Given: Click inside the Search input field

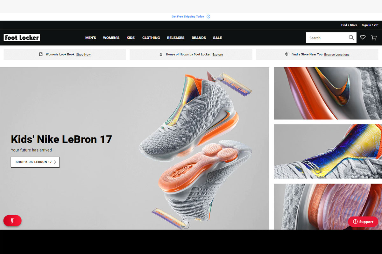Looking at the screenshot, I should [x=325, y=37].
